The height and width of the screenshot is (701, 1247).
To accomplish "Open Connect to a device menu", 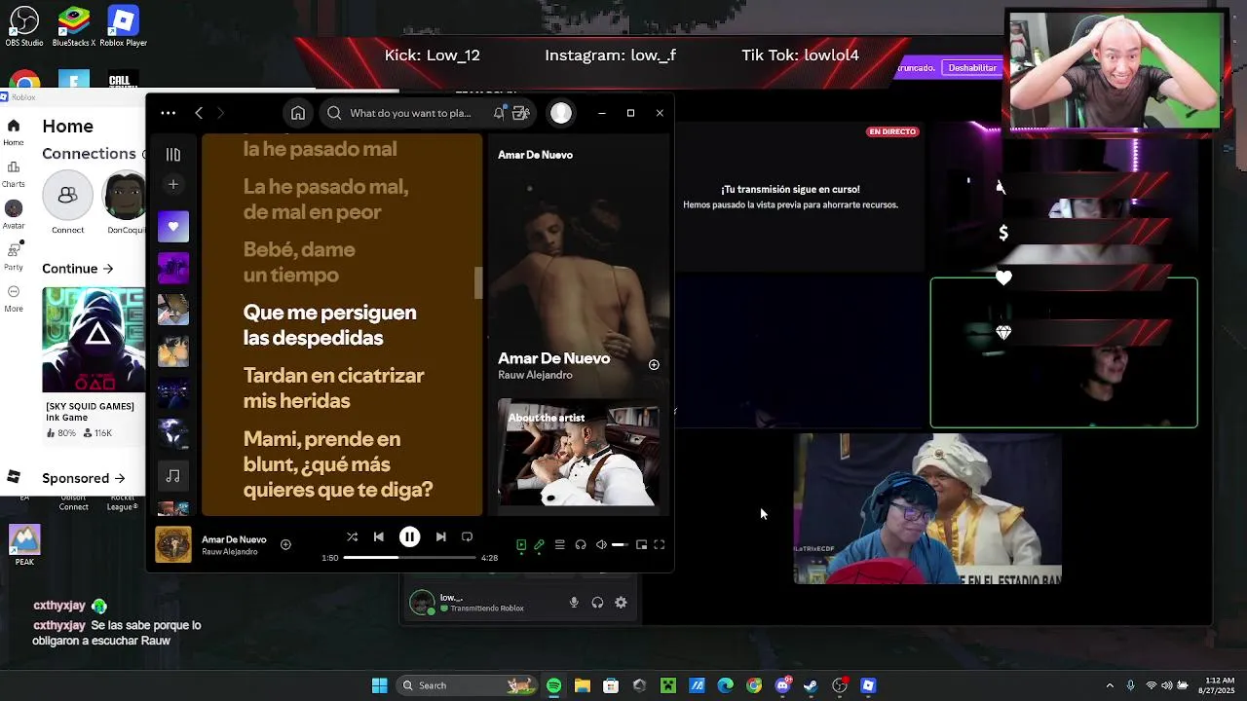I will coord(581,545).
